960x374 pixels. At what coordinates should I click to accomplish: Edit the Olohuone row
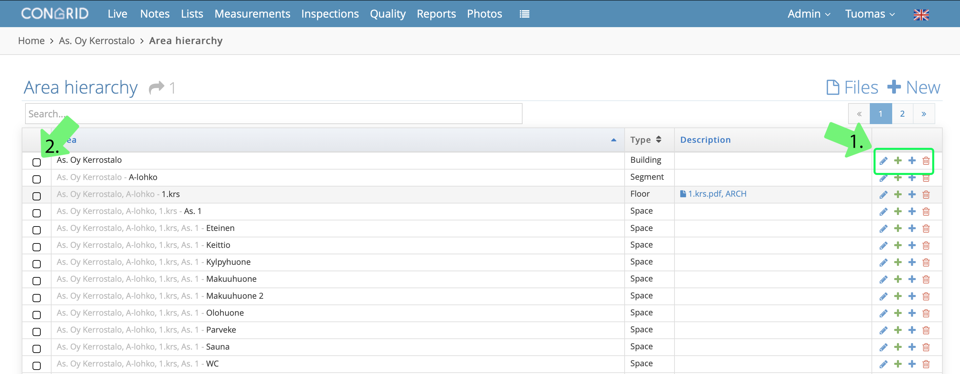tap(883, 313)
